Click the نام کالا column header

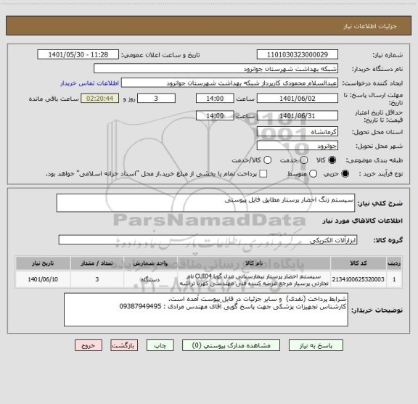coord(254,263)
